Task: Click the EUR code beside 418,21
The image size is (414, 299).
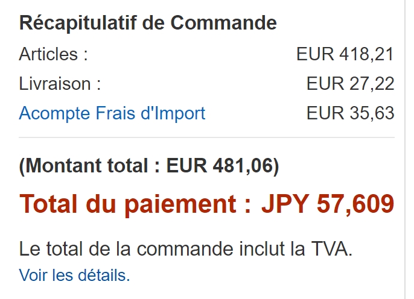Action: click(314, 54)
